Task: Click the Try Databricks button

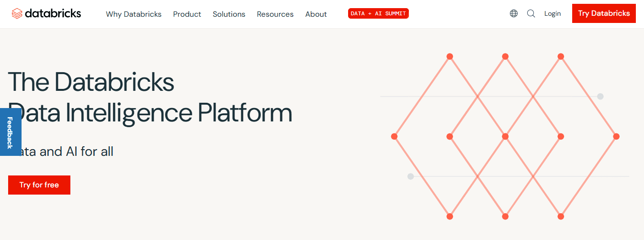Action: click(604, 13)
